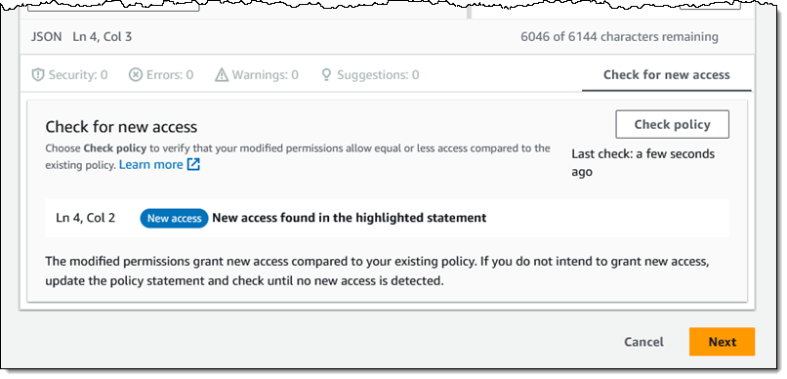Screen dimensions: 787x379
Task: Click the Warnings triangle icon
Action: pyautogui.click(x=222, y=75)
